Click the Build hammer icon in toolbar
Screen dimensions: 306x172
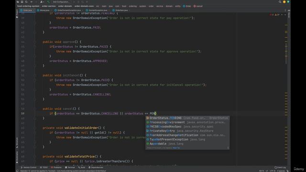(x=48, y=2)
